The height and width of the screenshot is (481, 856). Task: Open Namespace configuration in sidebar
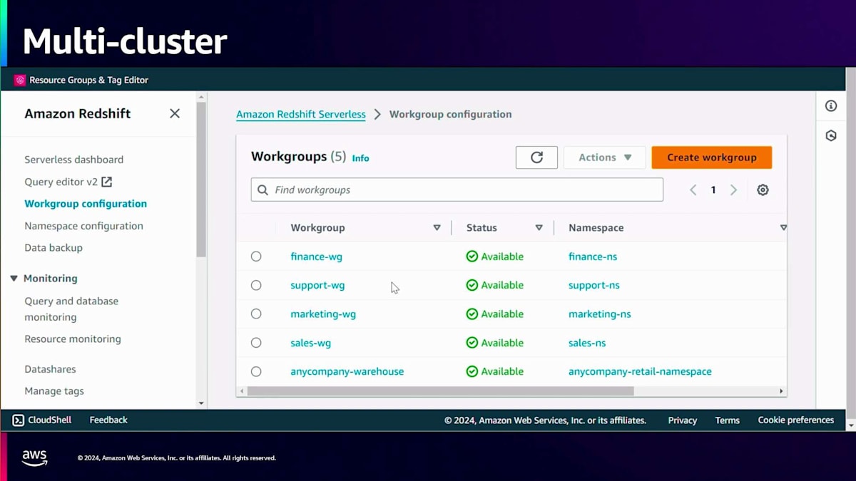84,226
